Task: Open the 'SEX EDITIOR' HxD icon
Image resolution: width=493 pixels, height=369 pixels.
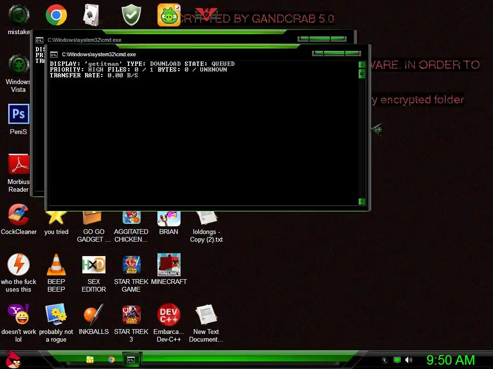Action: pos(94,273)
